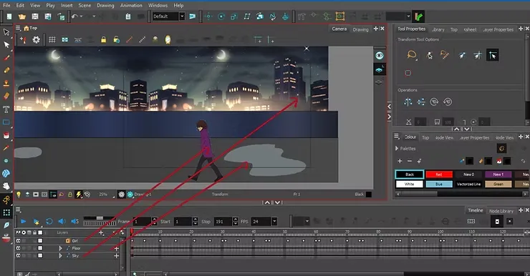
Task: Select the Red colour swatch
Action: coord(439,174)
